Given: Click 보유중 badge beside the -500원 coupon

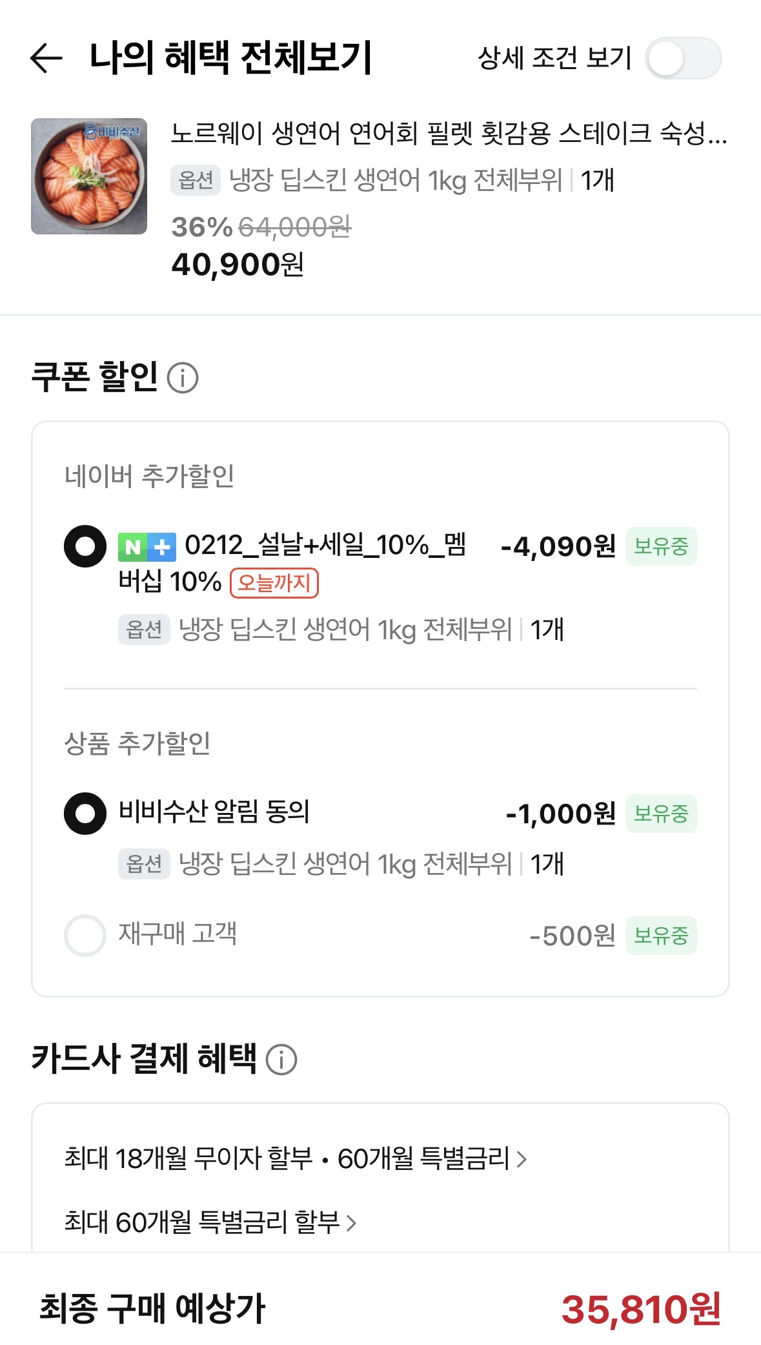Looking at the screenshot, I should 661,936.
